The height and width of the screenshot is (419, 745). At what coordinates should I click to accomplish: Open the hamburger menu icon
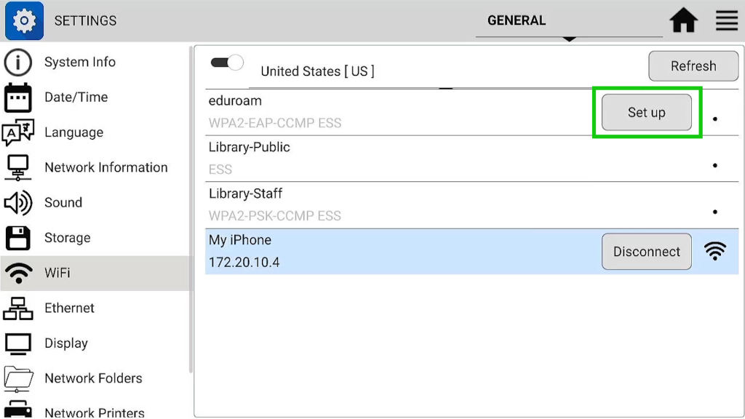click(x=727, y=20)
